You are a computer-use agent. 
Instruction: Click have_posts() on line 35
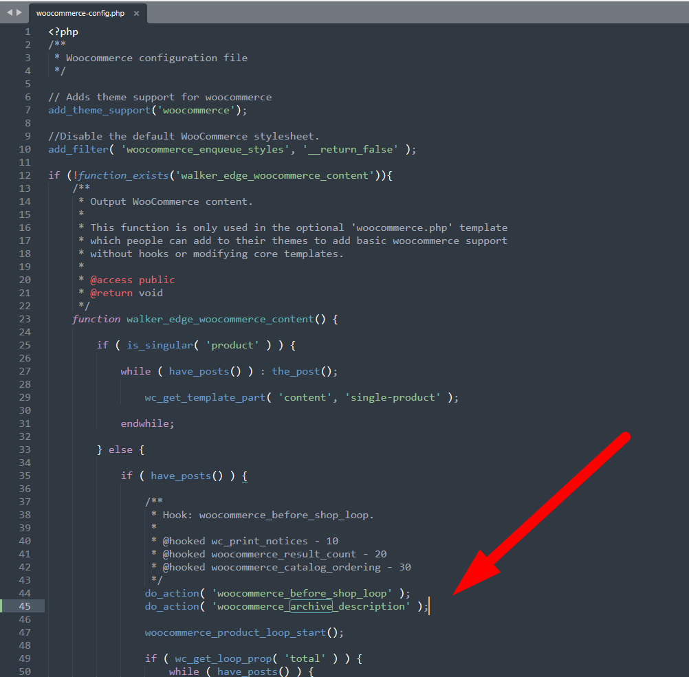pos(187,476)
